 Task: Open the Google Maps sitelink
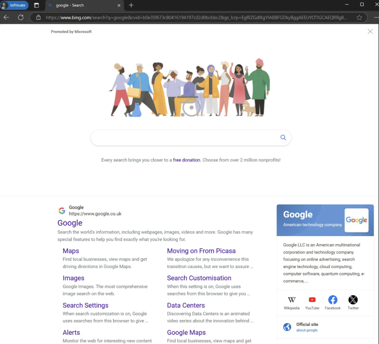click(x=186, y=332)
